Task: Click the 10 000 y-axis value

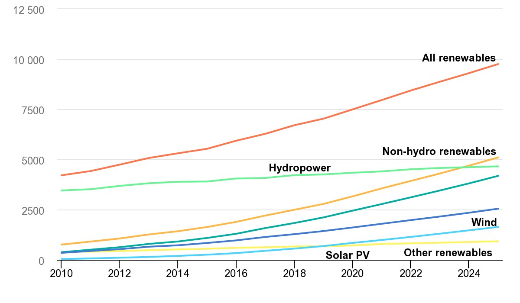Action: point(28,61)
